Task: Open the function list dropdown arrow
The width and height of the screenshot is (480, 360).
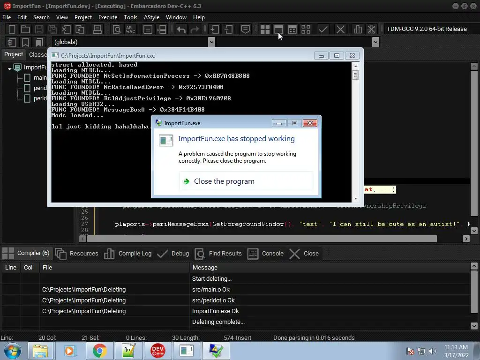Action: (x=375, y=42)
